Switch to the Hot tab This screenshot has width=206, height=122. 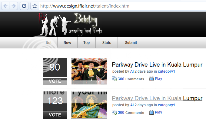point(48,43)
